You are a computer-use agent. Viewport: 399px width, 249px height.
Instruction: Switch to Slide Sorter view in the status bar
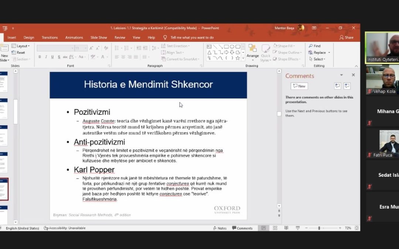[275, 228]
